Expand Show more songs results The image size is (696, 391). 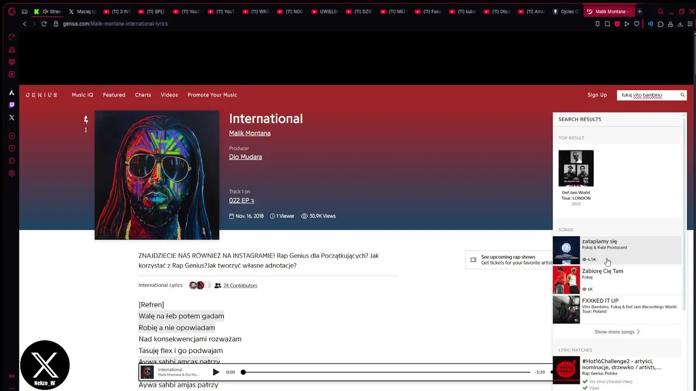[617, 332]
